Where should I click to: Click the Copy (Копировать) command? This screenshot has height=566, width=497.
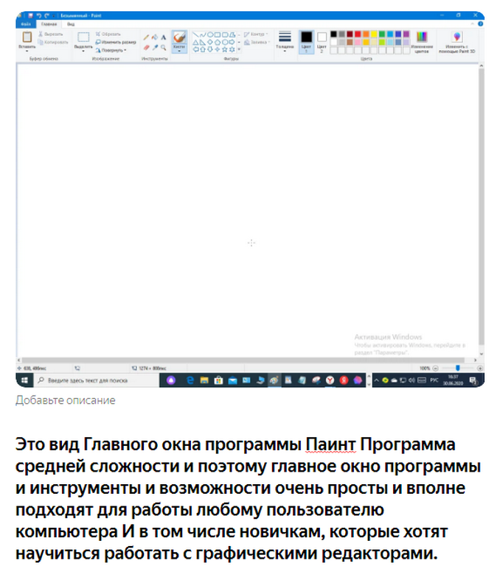[53, 42]
